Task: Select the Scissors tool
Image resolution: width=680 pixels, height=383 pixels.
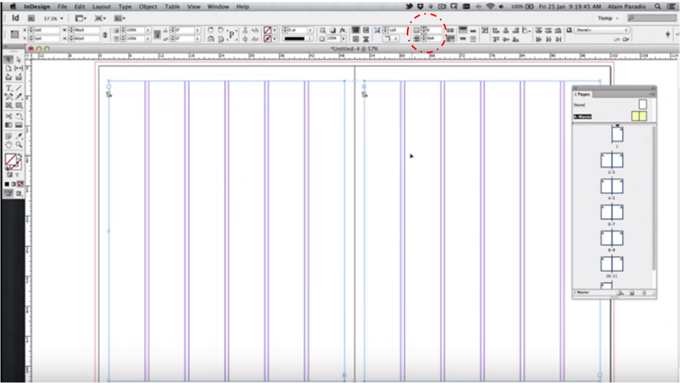Action: point(8,116)
